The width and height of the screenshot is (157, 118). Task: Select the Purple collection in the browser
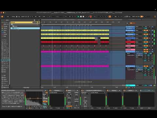(5, 34)
